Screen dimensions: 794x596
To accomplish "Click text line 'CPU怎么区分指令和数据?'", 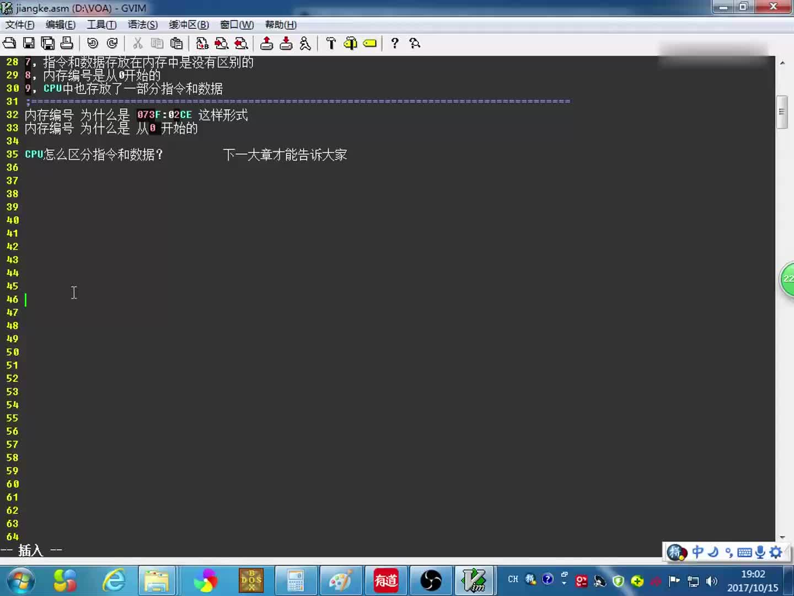I will [x=94, y=155].
